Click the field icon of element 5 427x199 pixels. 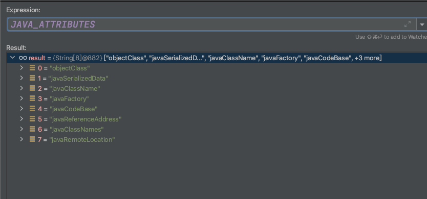pyautogui.click(x=32, y=119)
